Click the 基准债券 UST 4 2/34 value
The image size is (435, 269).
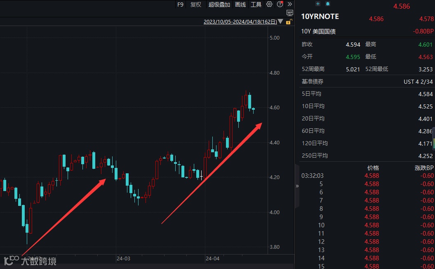pyautogui.click(x=418, y=82)
